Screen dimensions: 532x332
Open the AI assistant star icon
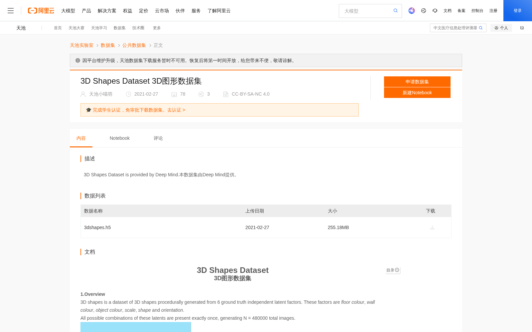[412, 11]
